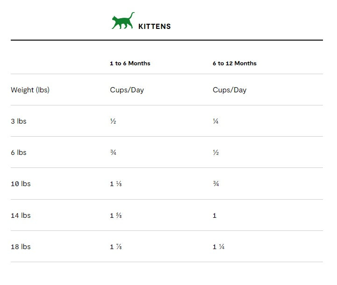The width and height of the screenshot is (337, 285).
Task: Select the "1 to 6 Months" column header
Action: pos(130,63)
